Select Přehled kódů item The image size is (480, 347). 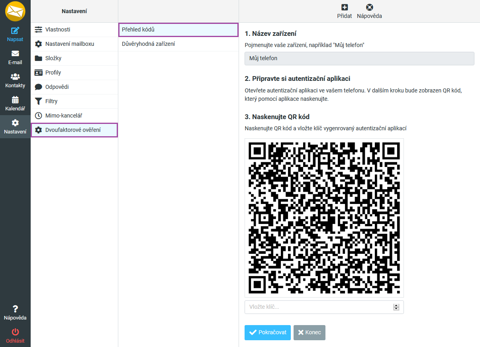point(178,30)
